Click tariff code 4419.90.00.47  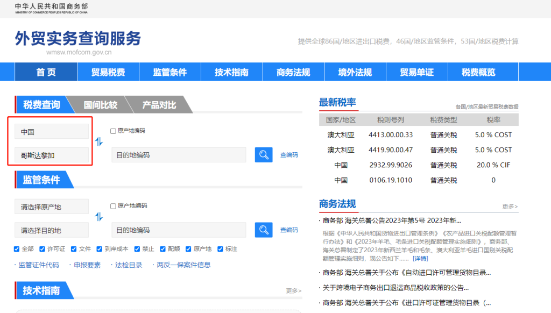point(391,150)
